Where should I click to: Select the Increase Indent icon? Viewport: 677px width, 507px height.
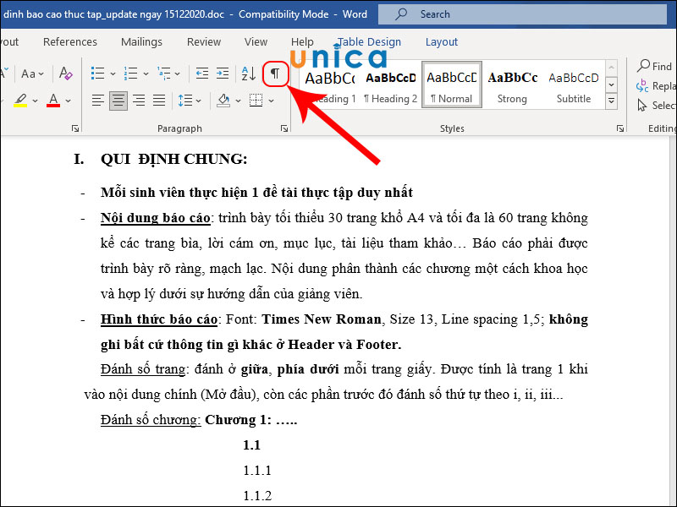pyautogui.click(x=223, y=74)
